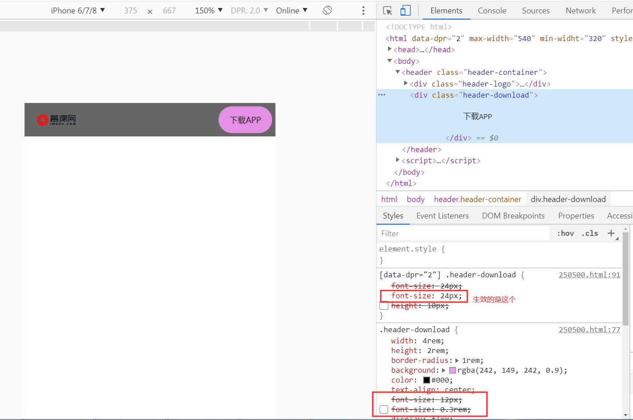Image resolution: width=633 pixels, height=420 pixels.
Task: Expand the background shorthand property arrow
Action: tap(444, 370)
